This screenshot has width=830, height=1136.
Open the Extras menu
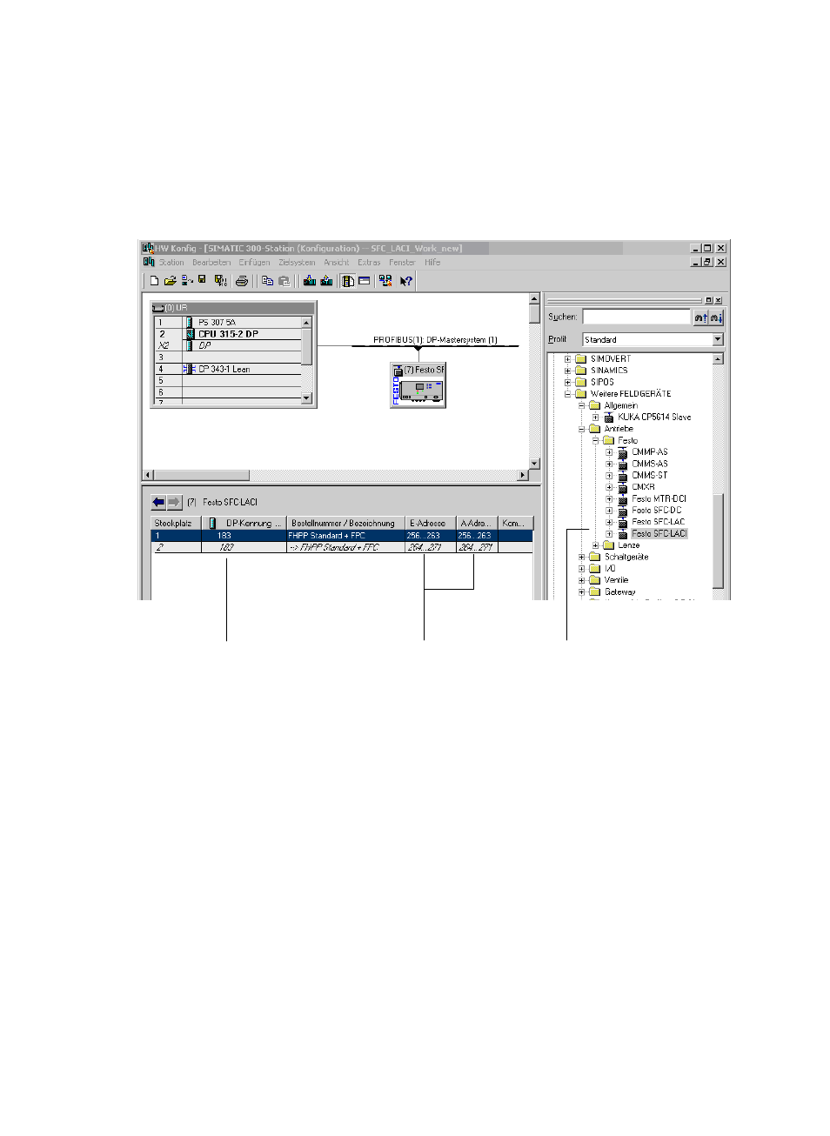[369, 262]
